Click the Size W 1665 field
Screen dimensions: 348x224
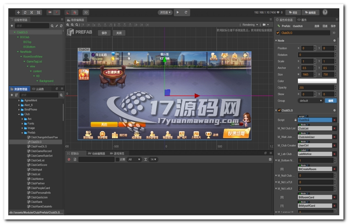pyautogui.click(x=308, y=75)
